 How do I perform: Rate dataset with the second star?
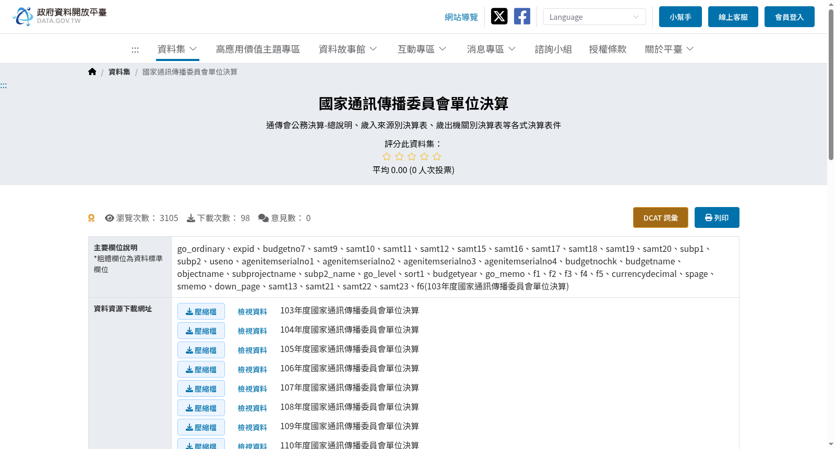(x=399, y=156)
